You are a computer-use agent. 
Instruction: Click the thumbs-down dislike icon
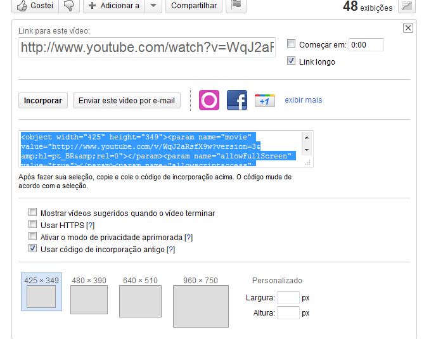[69, 6]
